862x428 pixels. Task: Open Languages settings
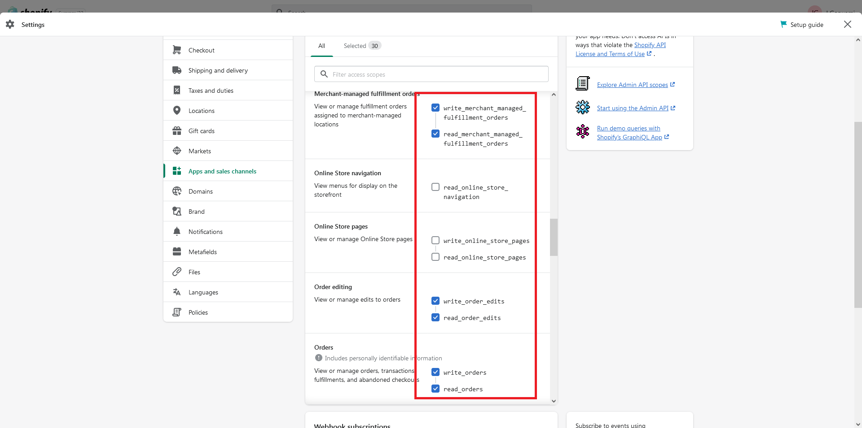click(x=228, y=292)
